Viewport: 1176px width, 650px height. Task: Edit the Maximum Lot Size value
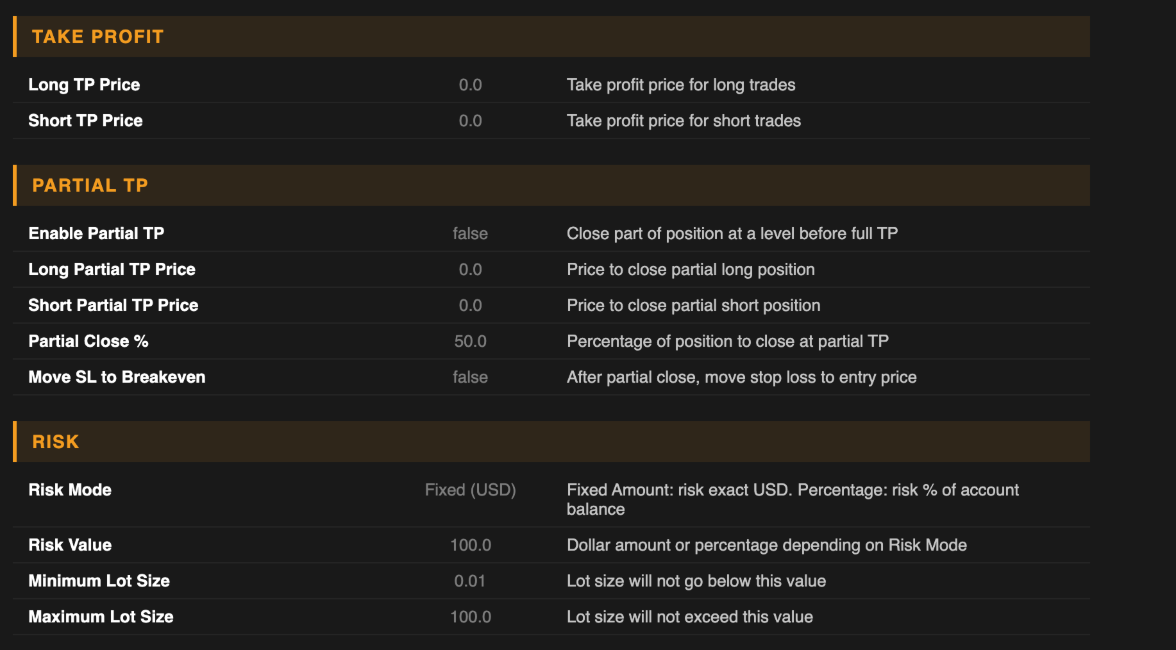coord(470,617)
